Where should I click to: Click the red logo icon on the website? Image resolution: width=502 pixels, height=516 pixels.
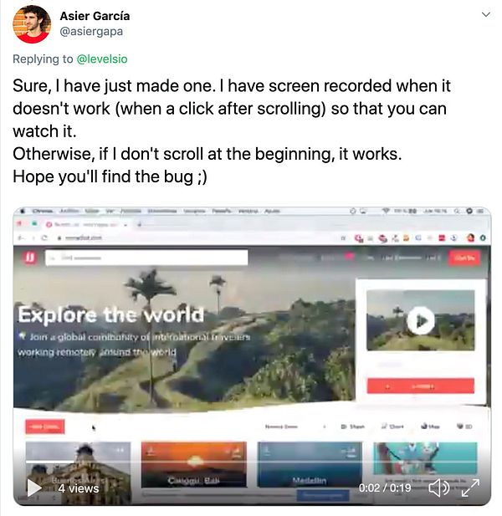click(x=30, y=258)
